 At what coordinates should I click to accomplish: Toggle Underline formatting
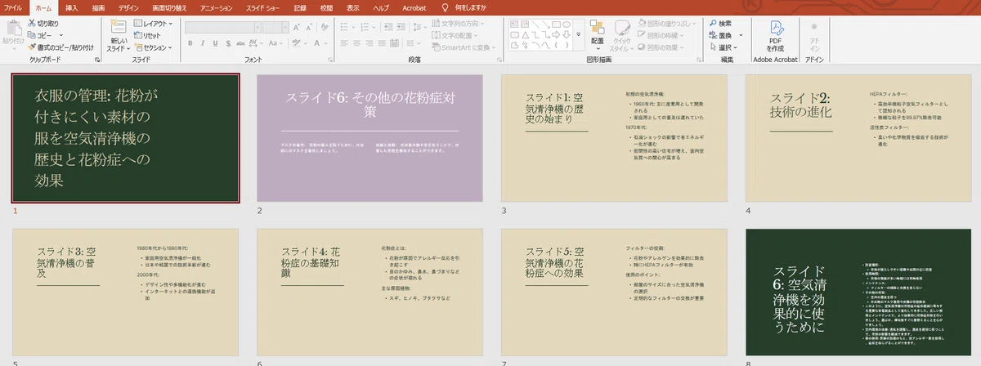pyautogui.click(x=214, y=42)
